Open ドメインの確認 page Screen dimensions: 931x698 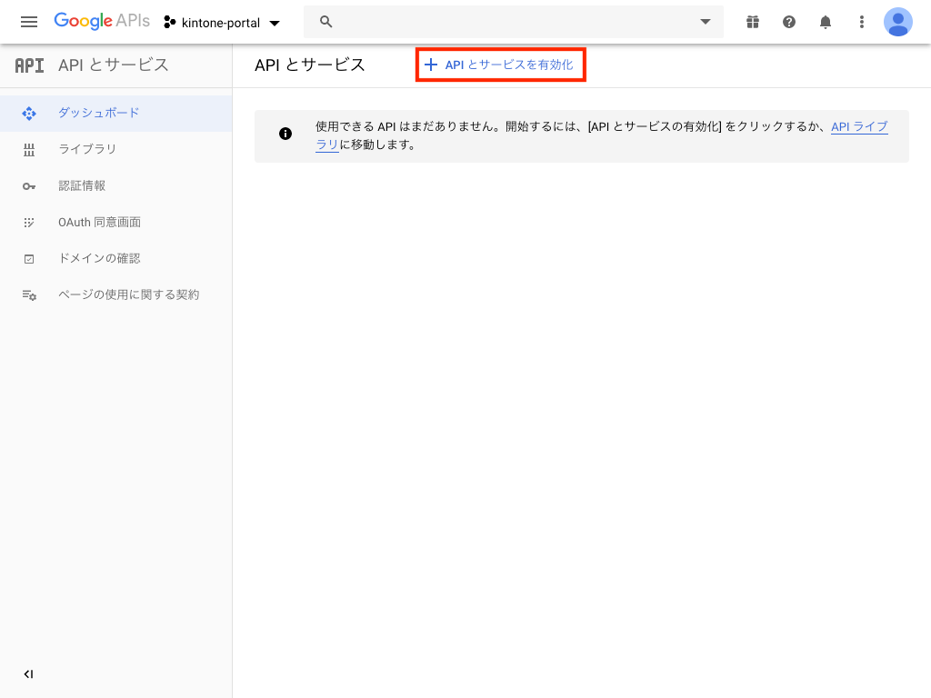(99, 258)
